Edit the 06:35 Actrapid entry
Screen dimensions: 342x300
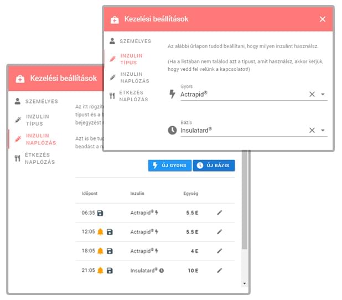pos(220,213)
